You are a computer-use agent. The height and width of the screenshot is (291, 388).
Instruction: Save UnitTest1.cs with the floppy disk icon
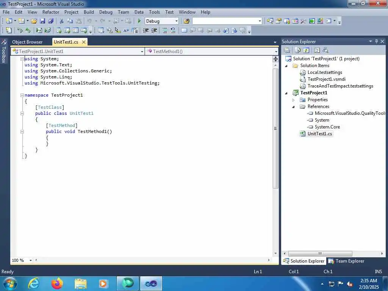pyautogui.click(x=42, y=21)
